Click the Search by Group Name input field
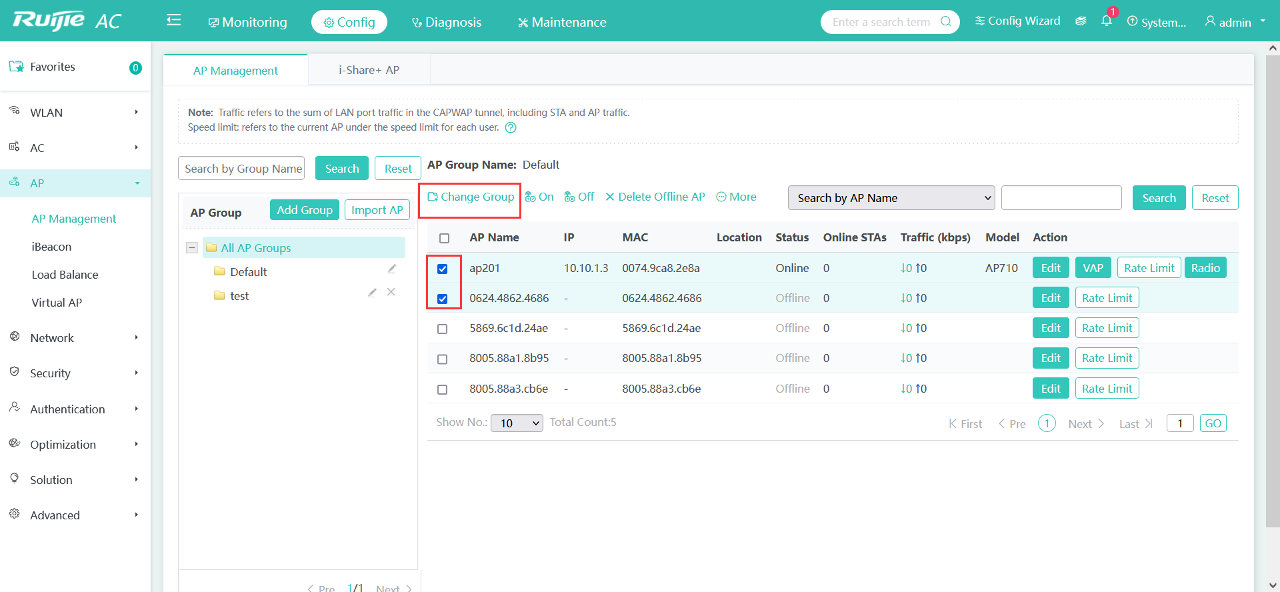Screen dimensions: 1280x592 241,169
